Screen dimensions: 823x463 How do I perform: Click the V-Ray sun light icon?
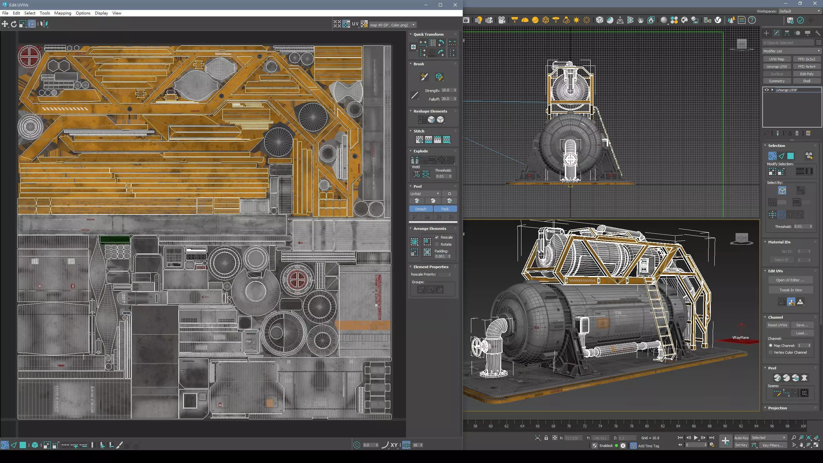pos(576,20)
